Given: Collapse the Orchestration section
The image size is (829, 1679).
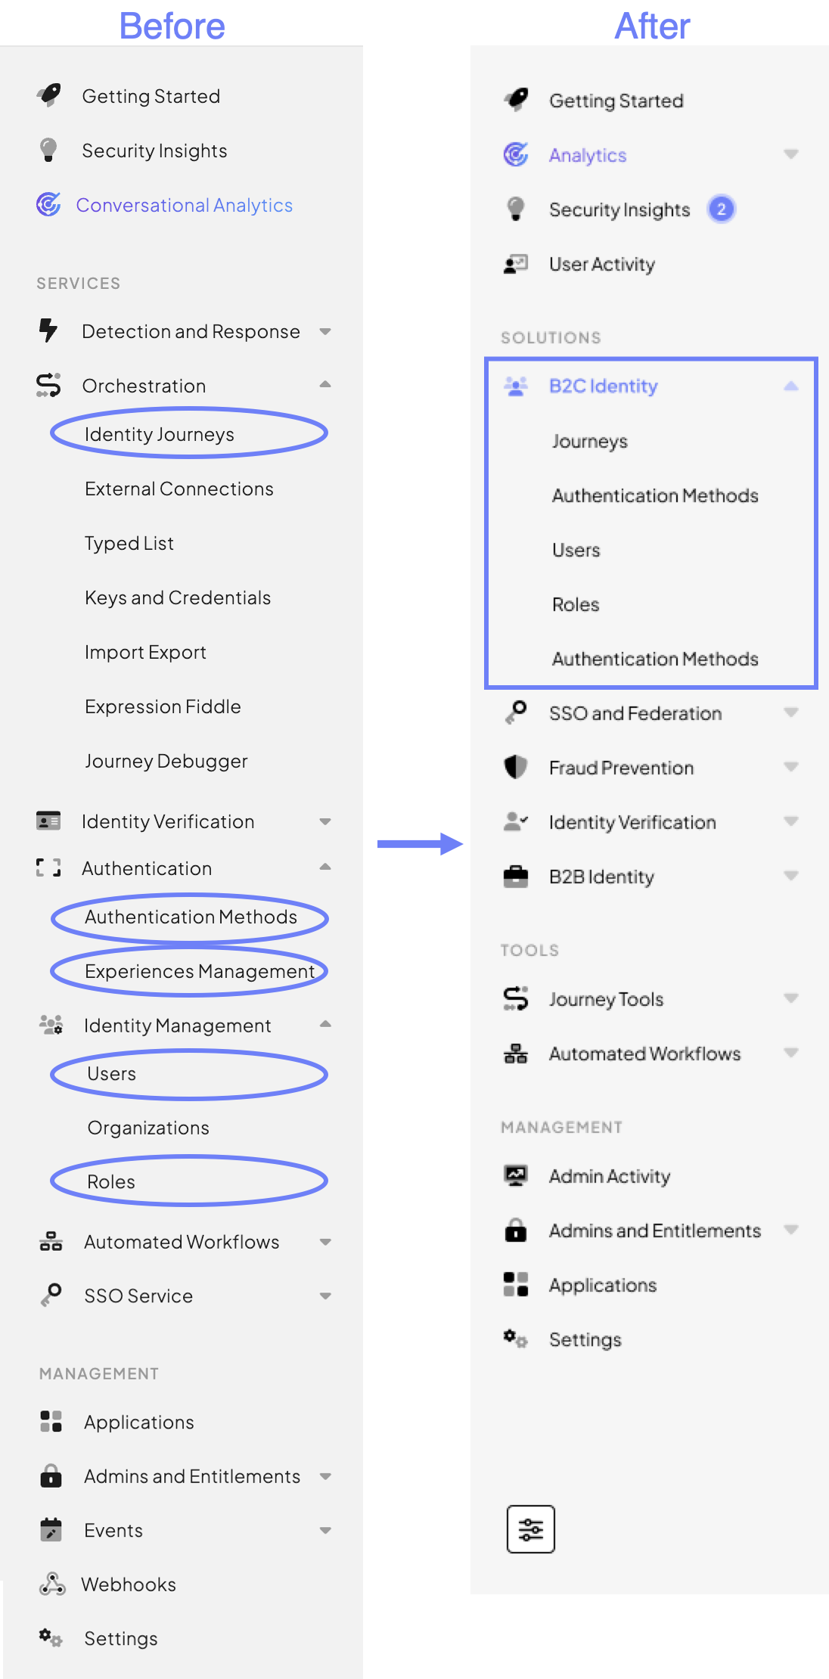Looking at the screenshot, I should (x=324, y=385).
